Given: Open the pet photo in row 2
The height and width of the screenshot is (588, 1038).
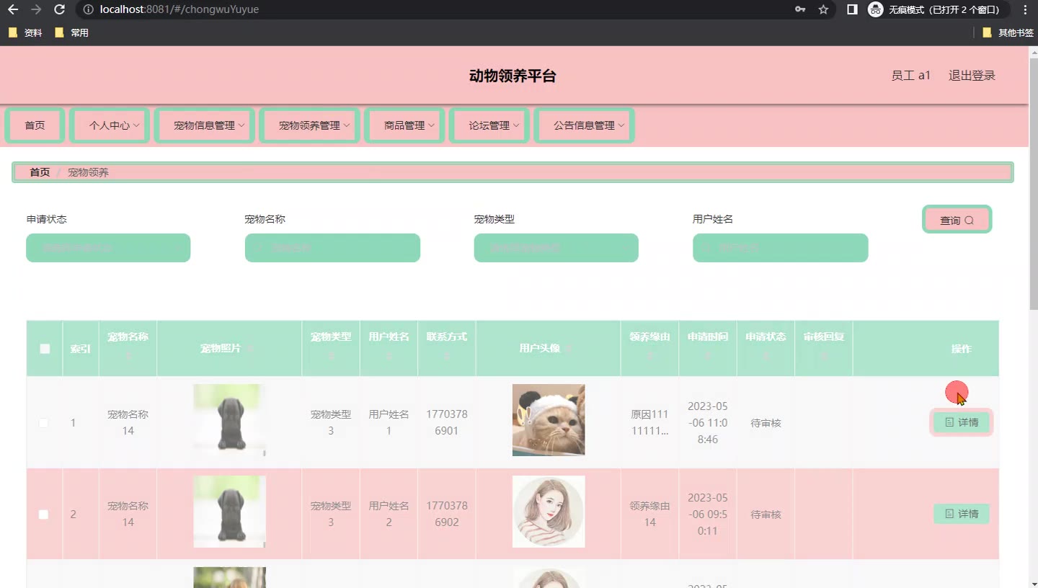Looking at the screenshot, I should point(229,512).
